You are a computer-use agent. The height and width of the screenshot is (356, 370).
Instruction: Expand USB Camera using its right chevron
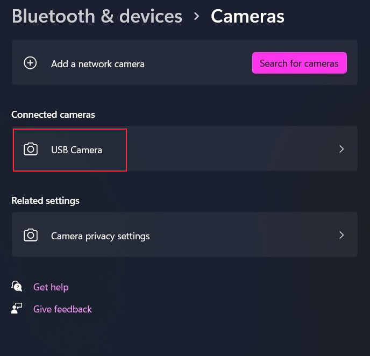pos(341,149)
